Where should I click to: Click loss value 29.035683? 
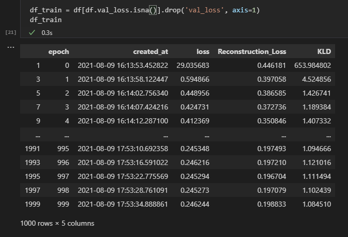pyautogui.click(x=193, y=65)
